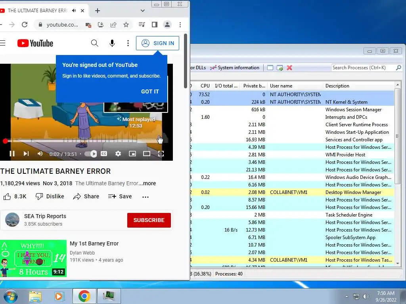Toggle the autoplay switch in the player

(91, 154)
